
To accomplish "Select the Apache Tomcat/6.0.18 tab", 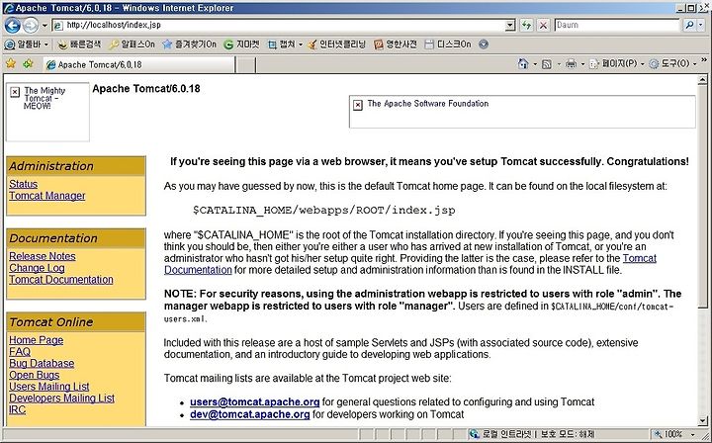I will (x=139, y=65).
